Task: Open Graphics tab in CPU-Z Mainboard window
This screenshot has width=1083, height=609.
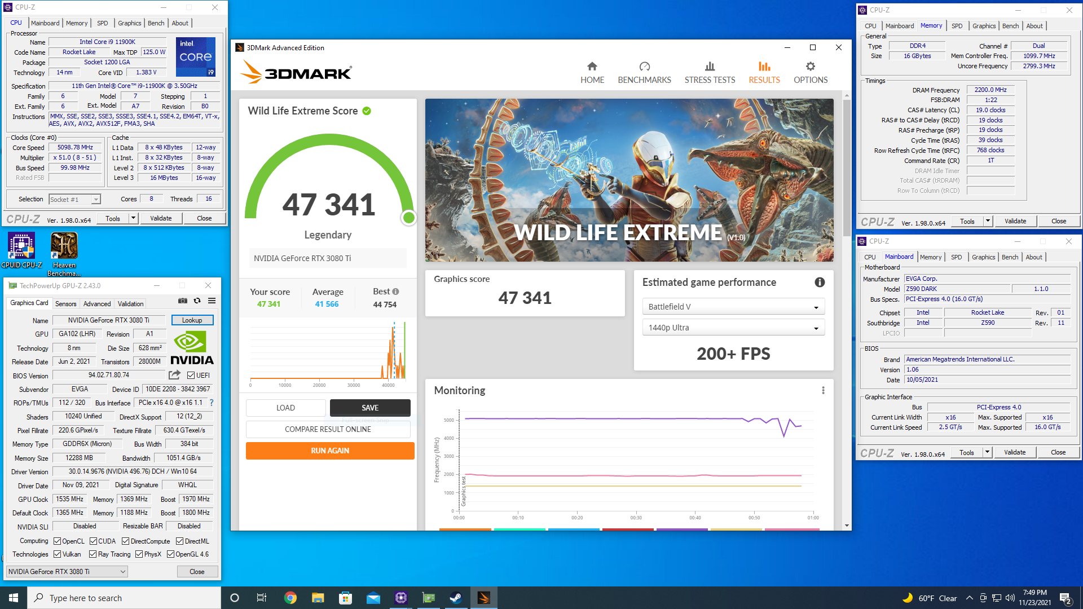Action: click(x=983, y=257)
